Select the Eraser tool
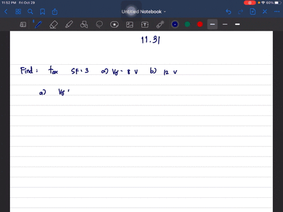Screen dimensions: 283x212 (x=54, y=25)
